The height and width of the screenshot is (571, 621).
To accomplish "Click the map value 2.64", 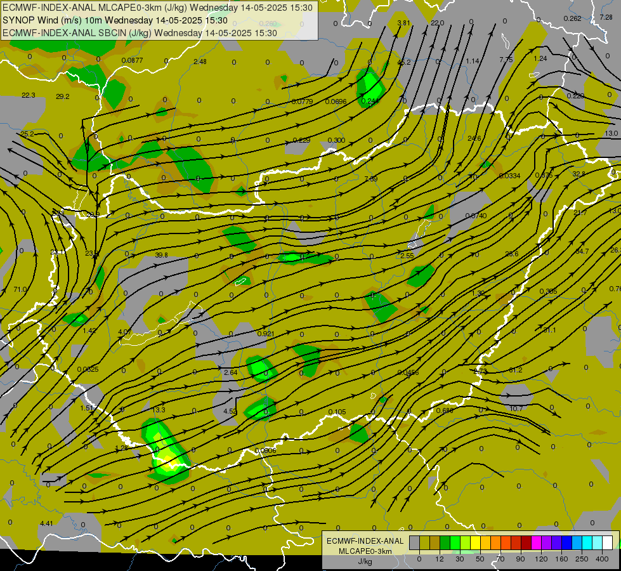I will click(230, 372).
